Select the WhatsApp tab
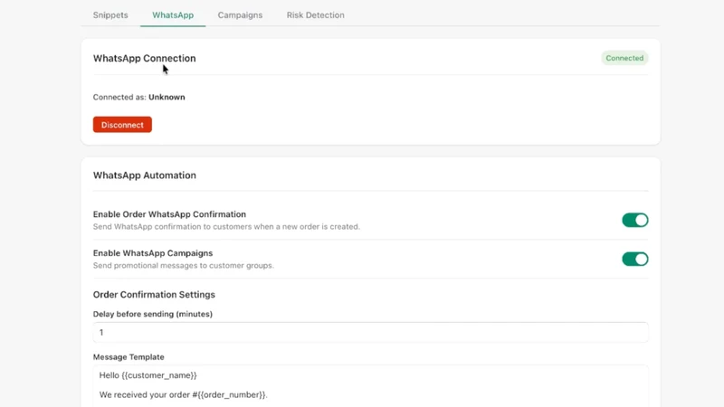724x407 pixels. pos(173,14)
